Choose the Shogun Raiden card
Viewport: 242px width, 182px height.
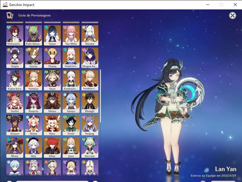[x=90, y=58]
